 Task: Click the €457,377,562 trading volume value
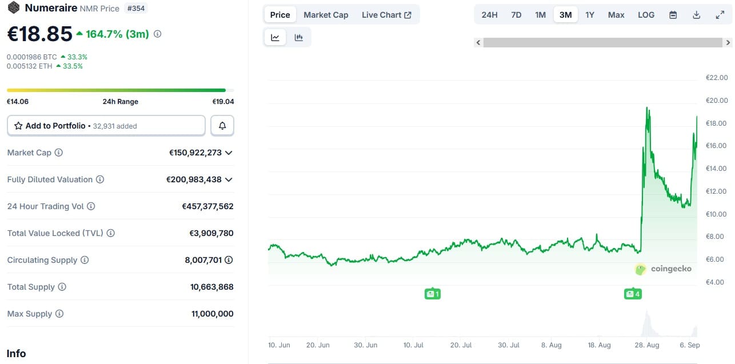(208, 206)
